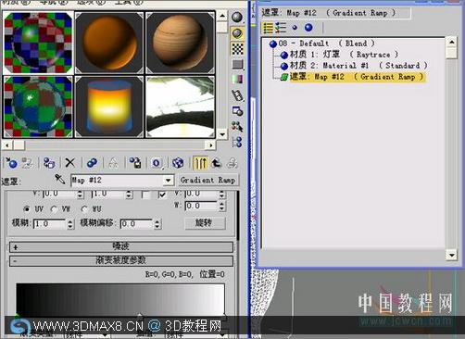Click the Map #12 name input field
465x339 pixels.
118,180
